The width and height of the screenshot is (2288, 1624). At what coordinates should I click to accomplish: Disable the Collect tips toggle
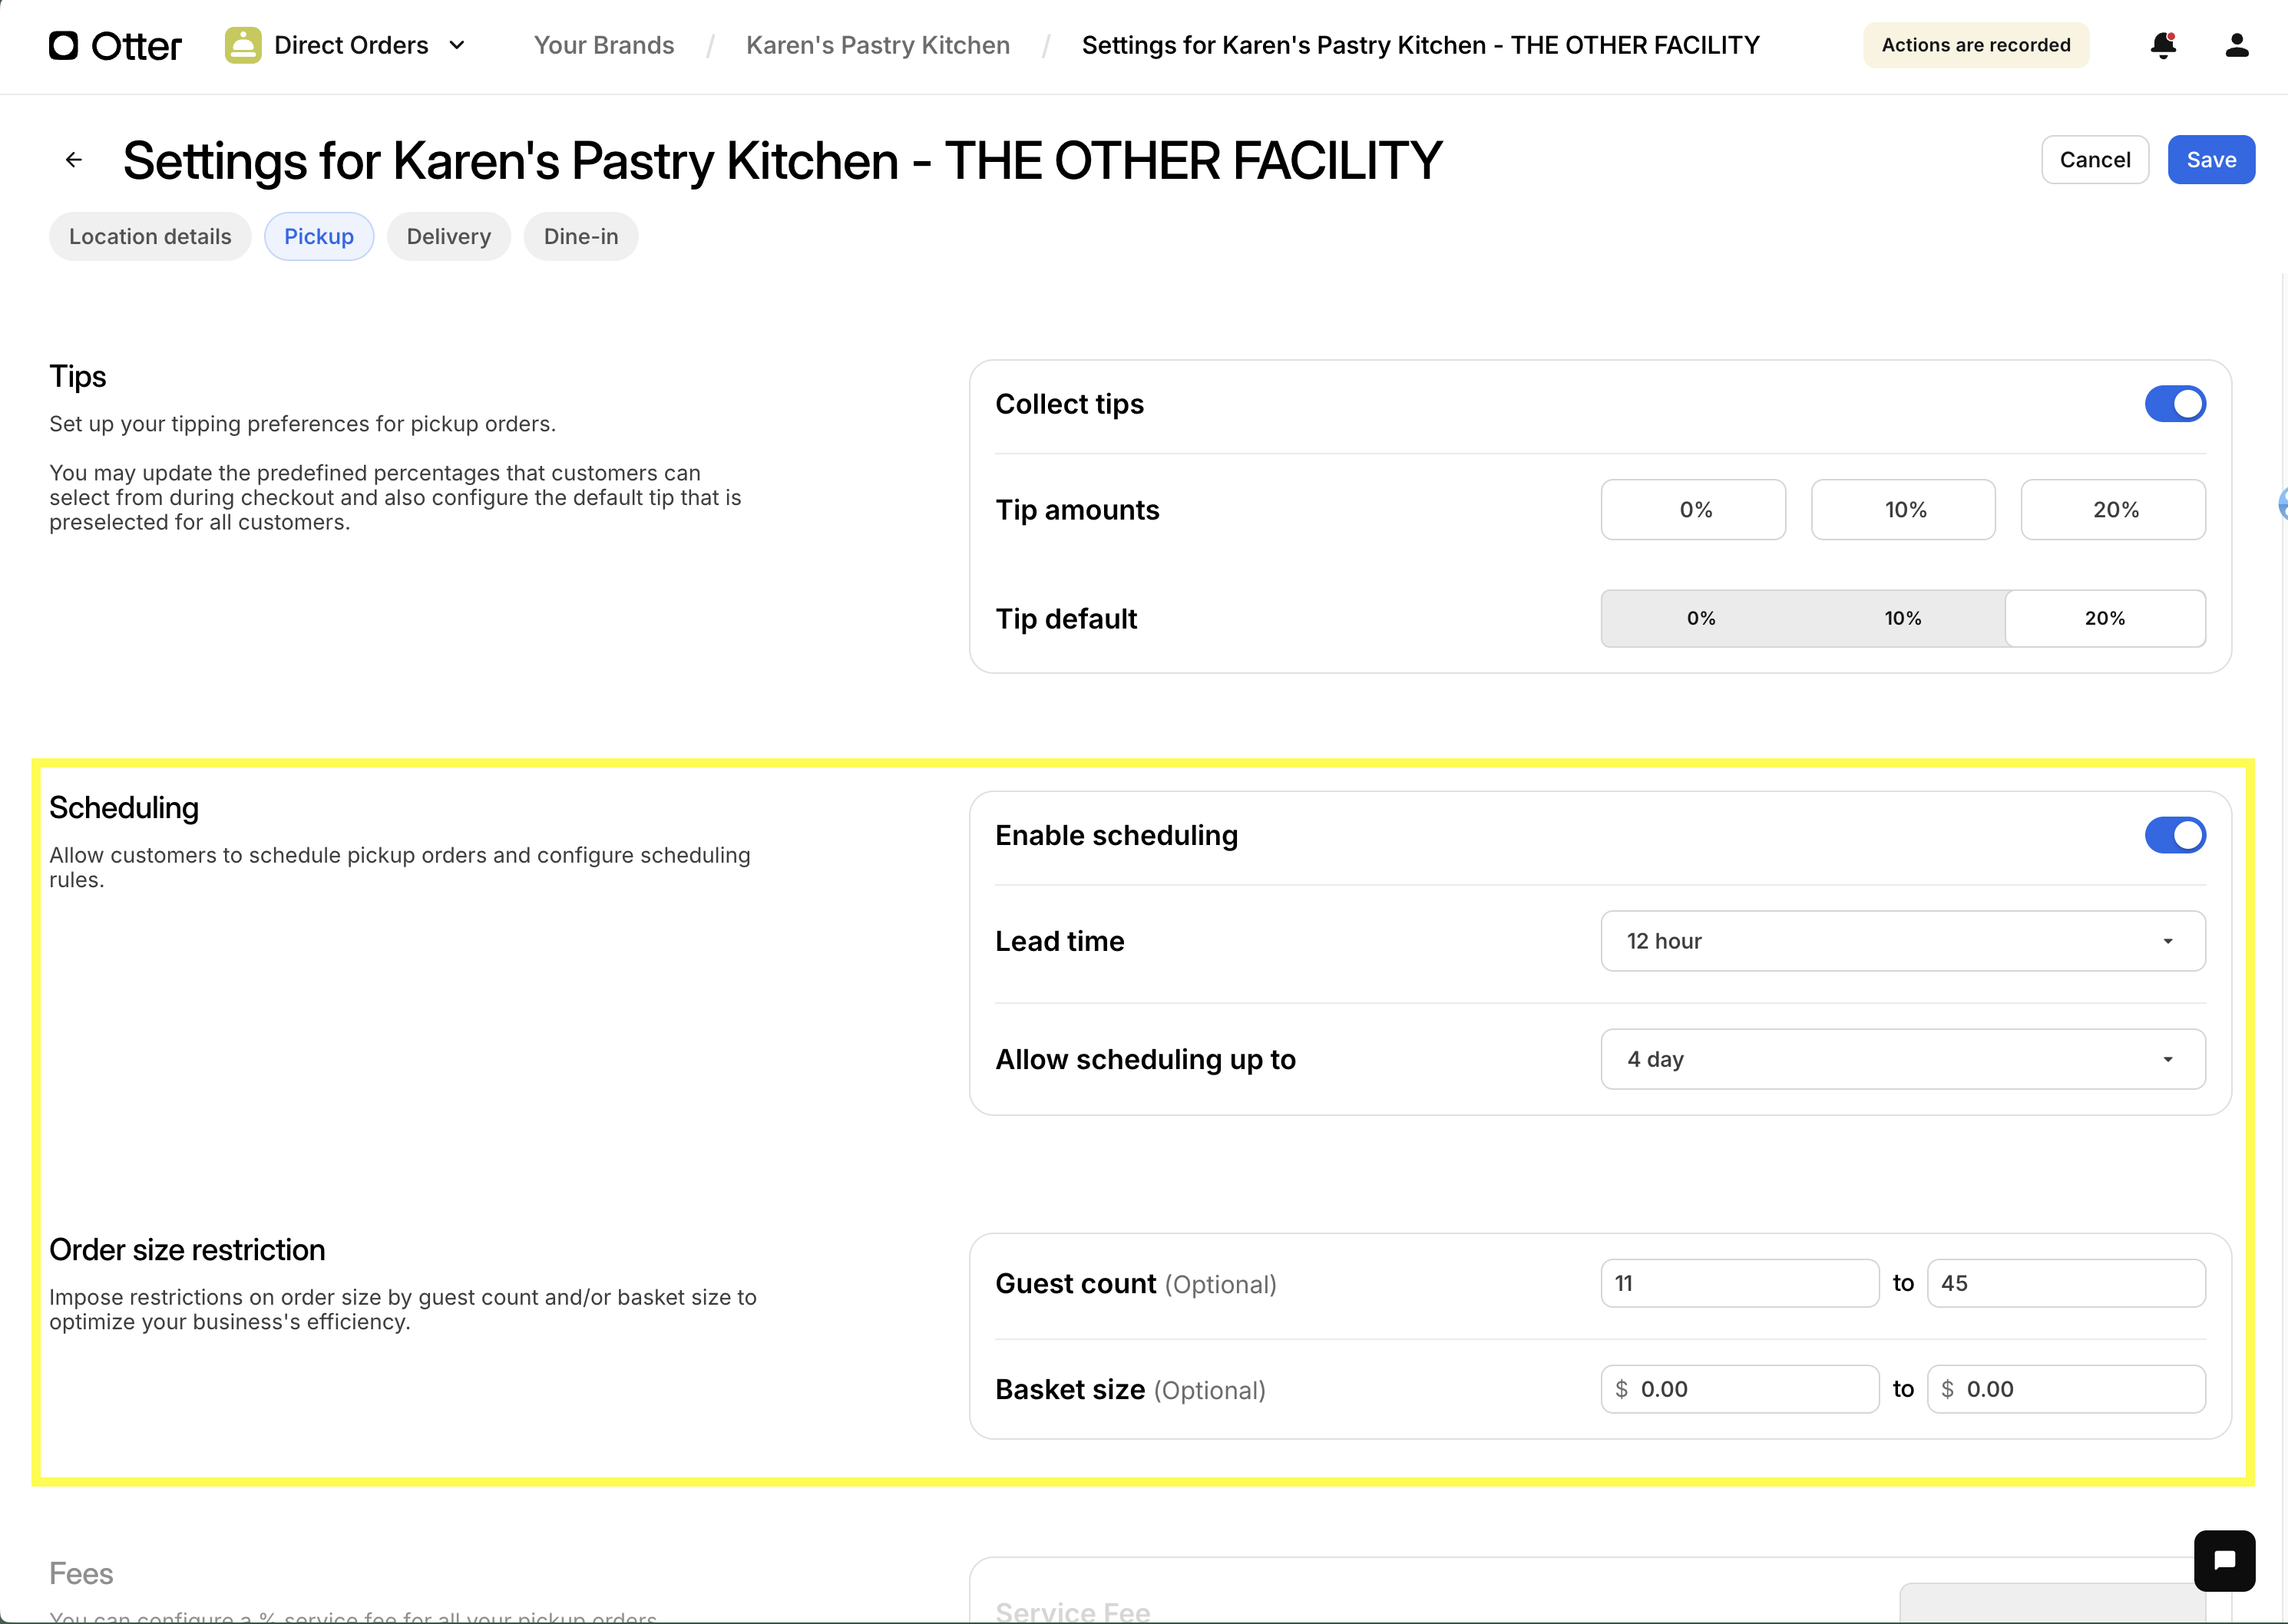pyautogui.click(x=2175, y=404)
